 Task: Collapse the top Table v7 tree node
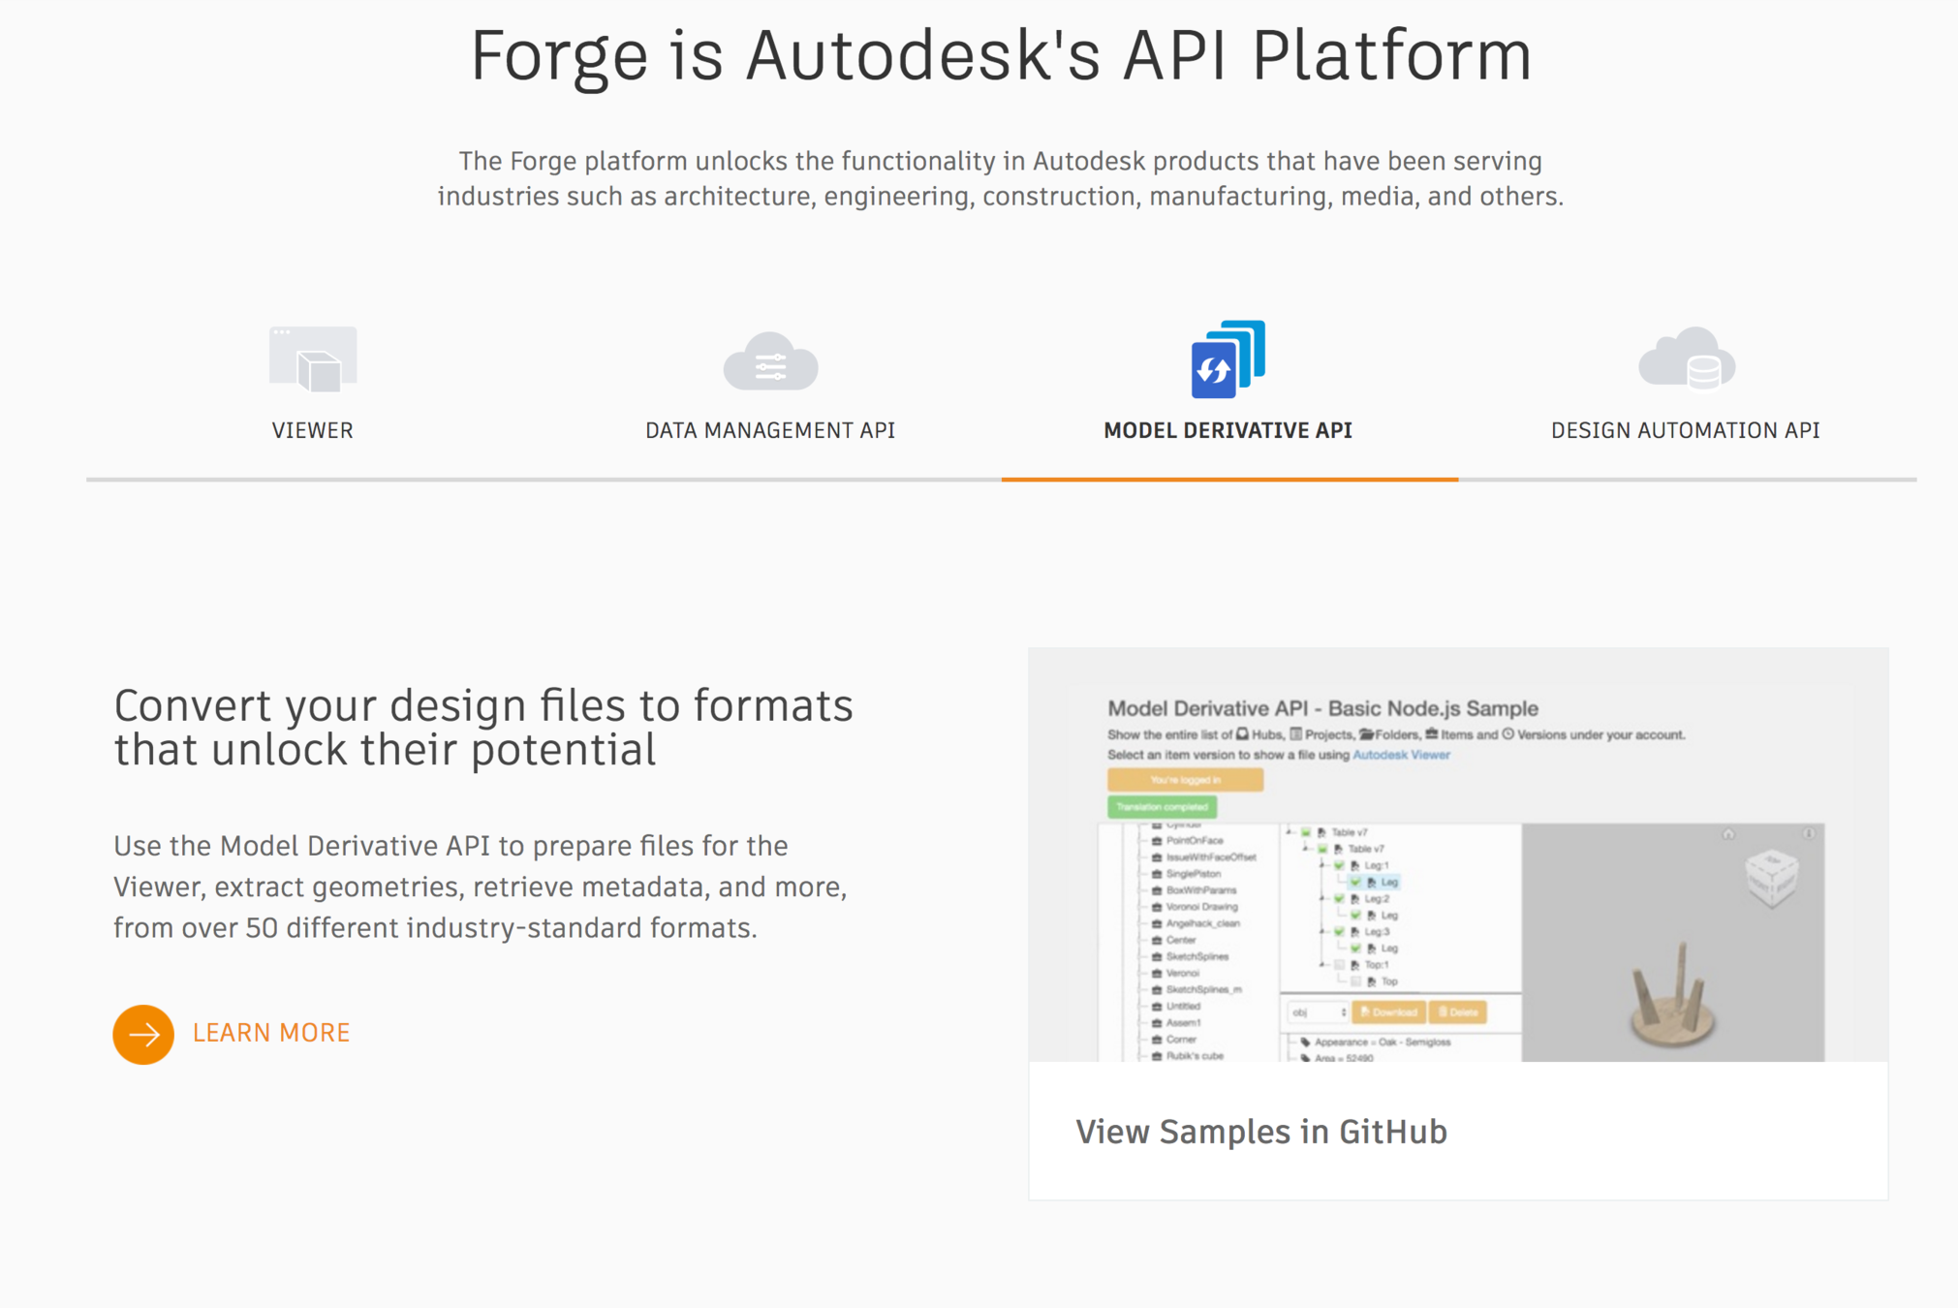tap(1290, 832)
